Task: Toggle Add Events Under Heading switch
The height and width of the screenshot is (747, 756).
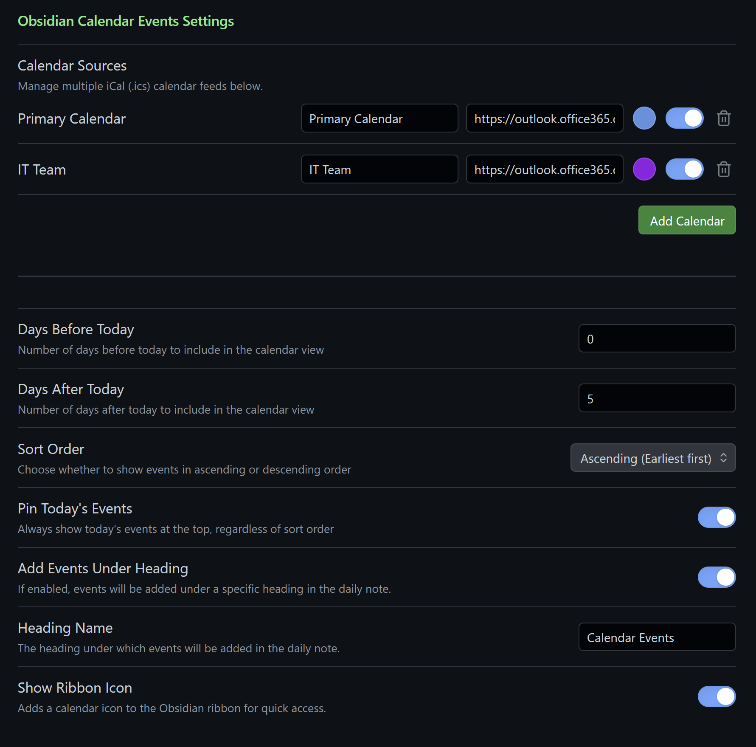Action: (717, 578)
